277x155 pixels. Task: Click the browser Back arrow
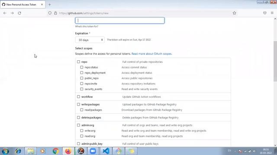pos(5,13)
